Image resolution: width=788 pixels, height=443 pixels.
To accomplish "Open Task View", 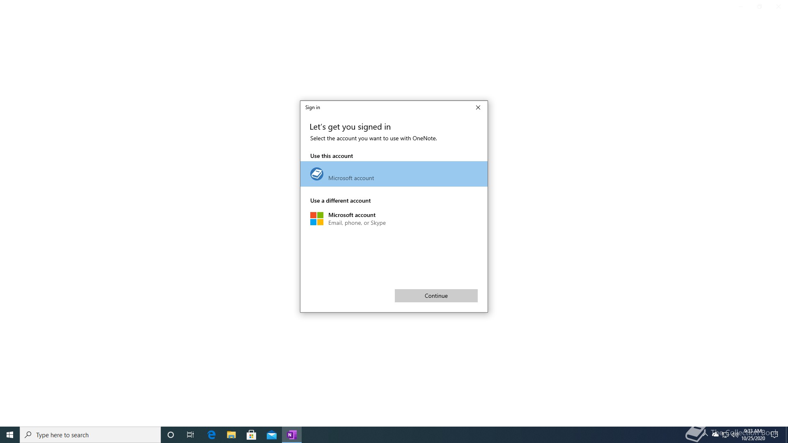I will click(x=190, y=435).
